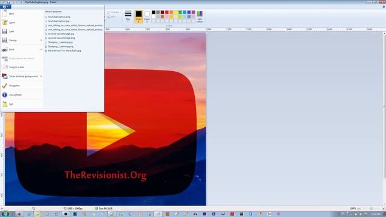Select Color 2 background button
386x217 pixels.
(147, 17)
